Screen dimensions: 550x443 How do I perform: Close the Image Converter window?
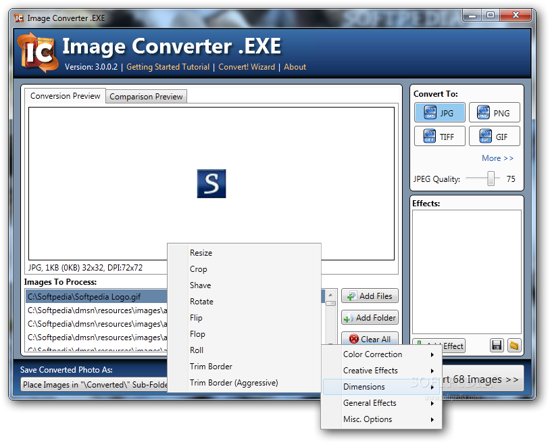tap(516, 16)
